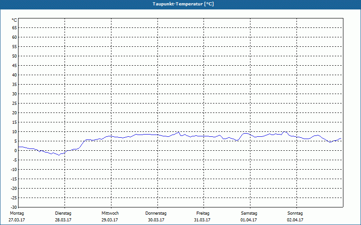Screen dimensions: 361x225
Task: Click the 25 y-axis value
Action: pyautogui.click(x=14, y=103)
